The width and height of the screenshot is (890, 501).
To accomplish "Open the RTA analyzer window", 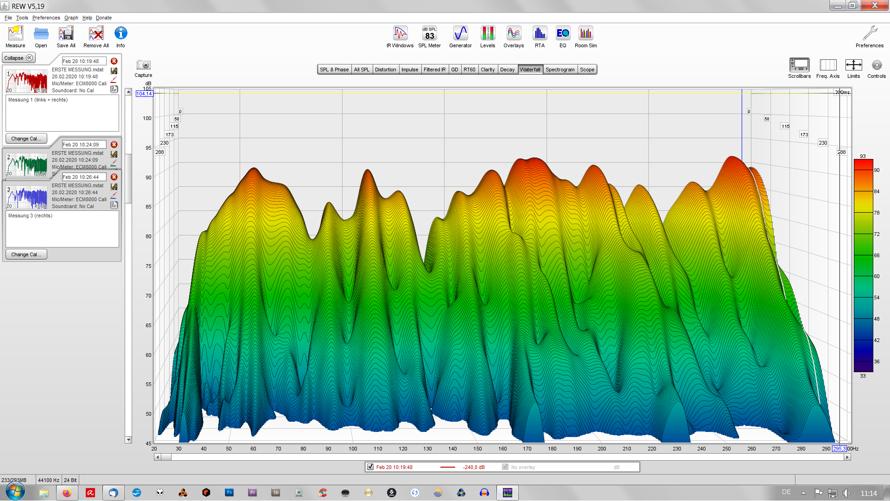I will [x=540, y=34].
